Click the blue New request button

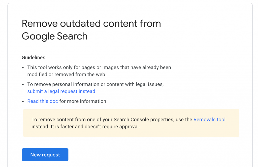[45, 154]
